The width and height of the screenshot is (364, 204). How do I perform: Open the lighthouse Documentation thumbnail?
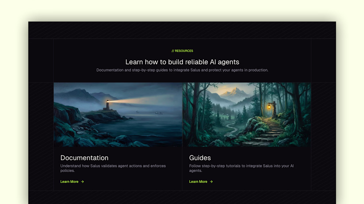[x=118, y=115]
